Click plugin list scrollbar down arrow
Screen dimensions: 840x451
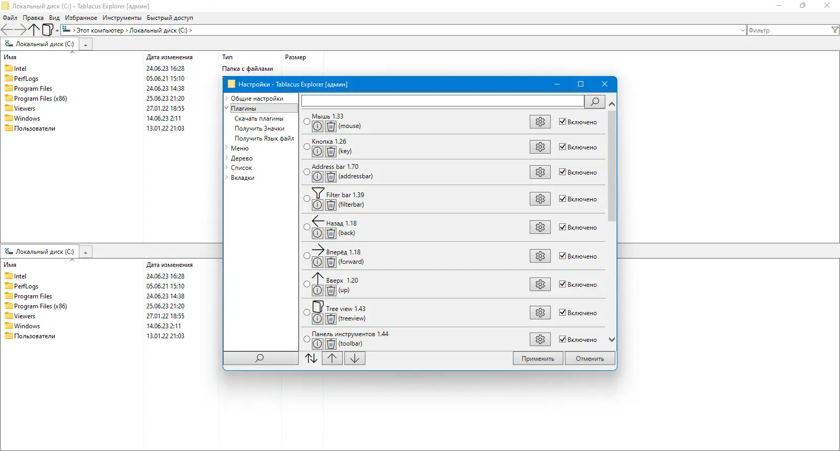click(612, 340)
